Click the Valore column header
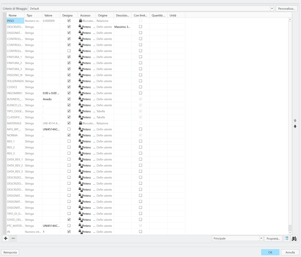This screenshot has height=257, width=301. click(x=51, y=15)
